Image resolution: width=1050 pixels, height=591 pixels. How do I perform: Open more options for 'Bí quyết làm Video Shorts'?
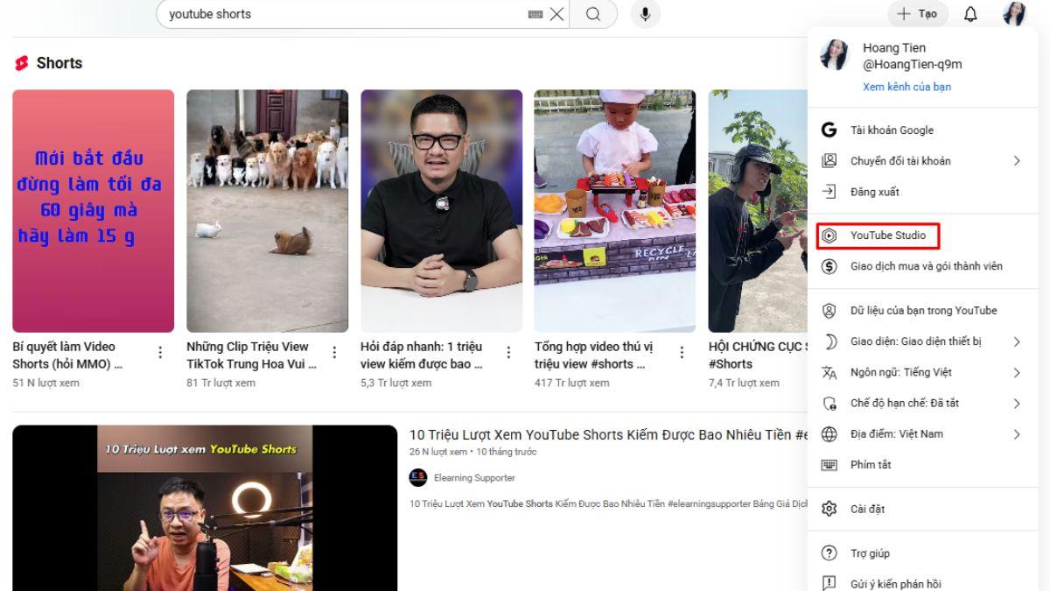[x=159, y=352]
